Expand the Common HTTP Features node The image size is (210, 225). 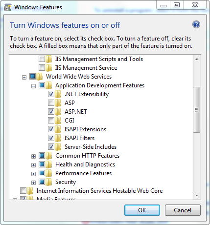33,156
